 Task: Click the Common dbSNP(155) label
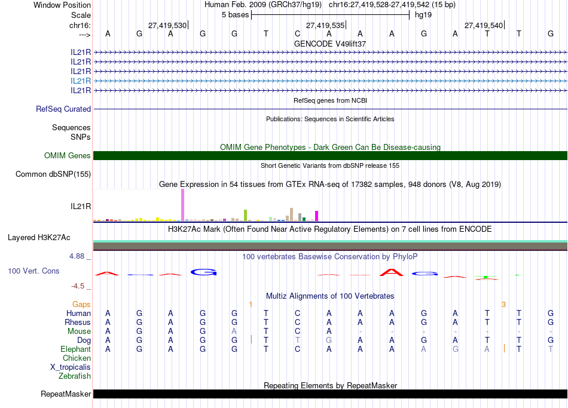(53, 174)
